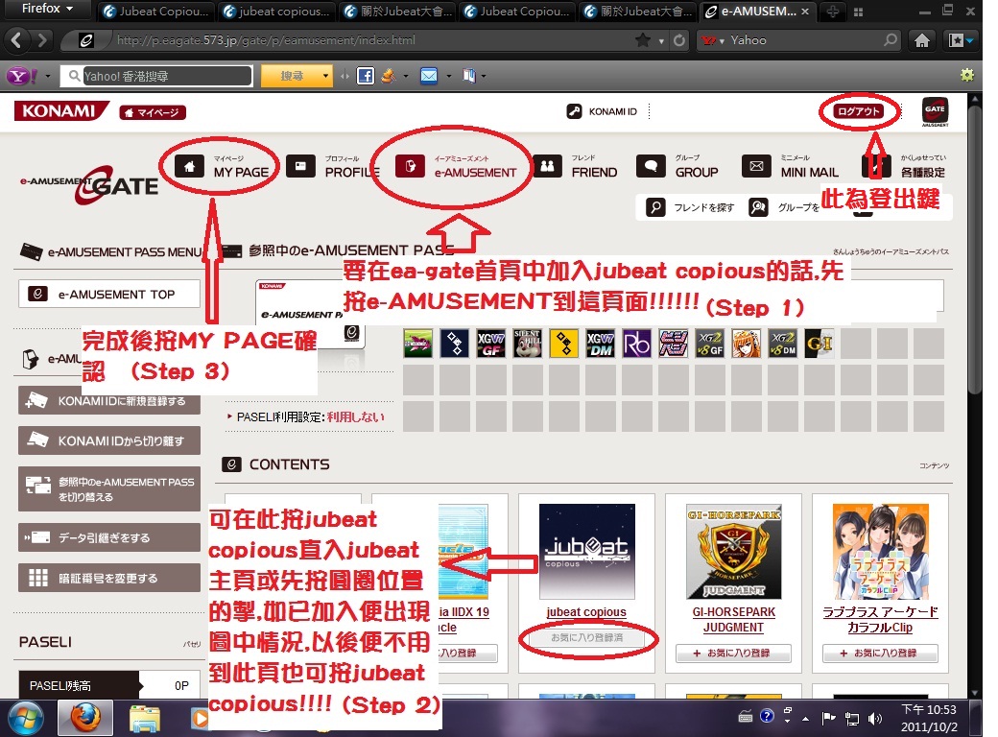Open the e-AMUSEMENT navigation icon
The height and width of the screenshot is (737, 998).
(x=410, y=167)
